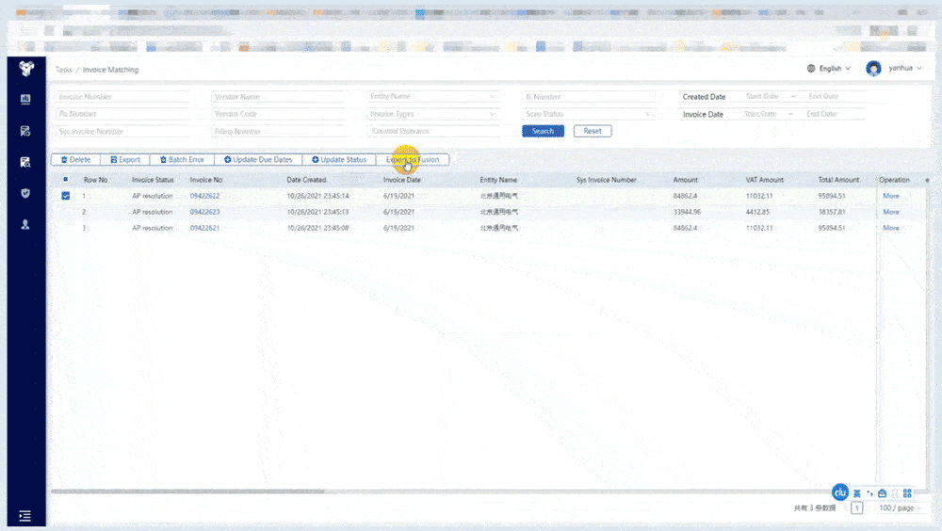Open the 100 / page size dropdown
942x531 pixels.
900,508
